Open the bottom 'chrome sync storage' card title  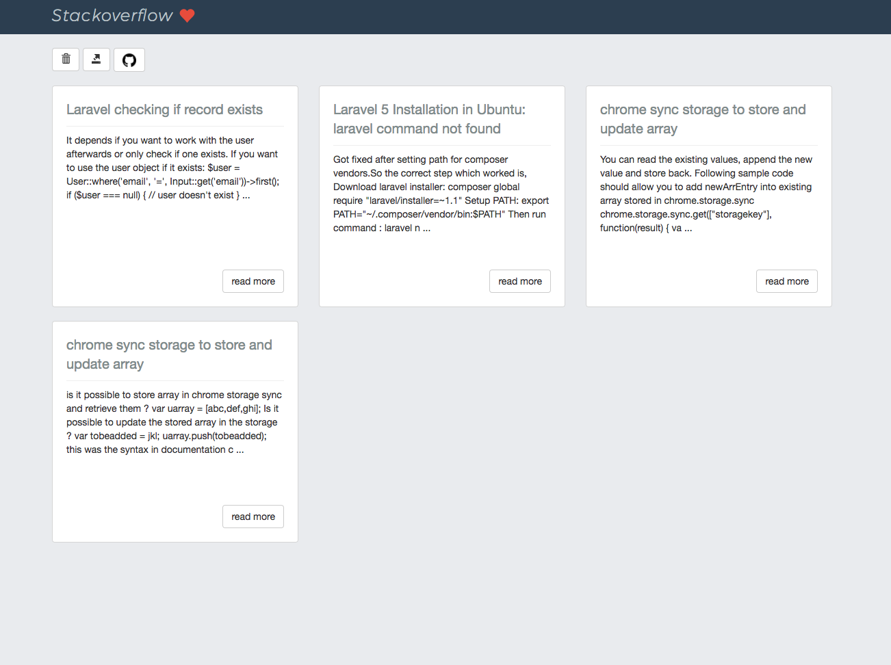[168, 354]
